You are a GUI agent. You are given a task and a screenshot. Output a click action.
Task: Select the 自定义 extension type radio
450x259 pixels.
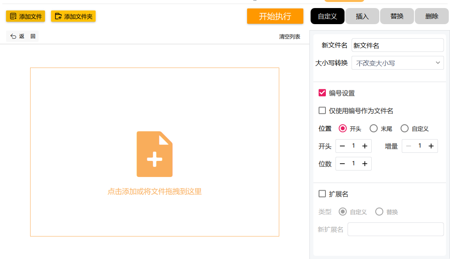click(x=343, y=212)
